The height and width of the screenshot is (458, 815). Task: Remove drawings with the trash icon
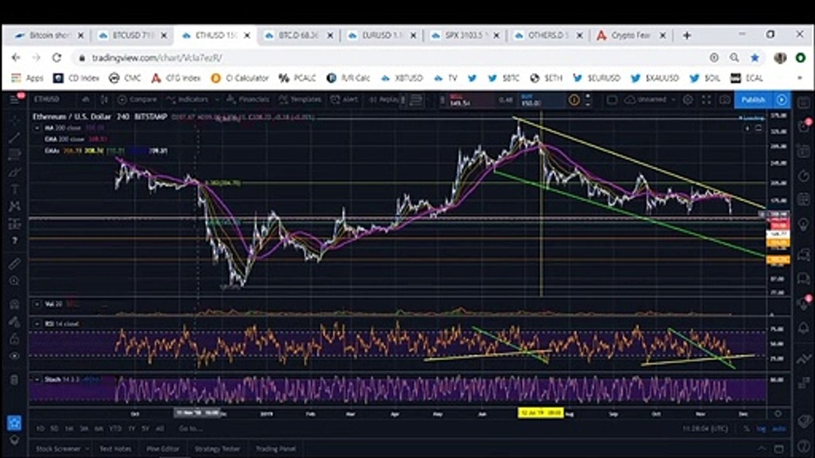click(15, 380)
